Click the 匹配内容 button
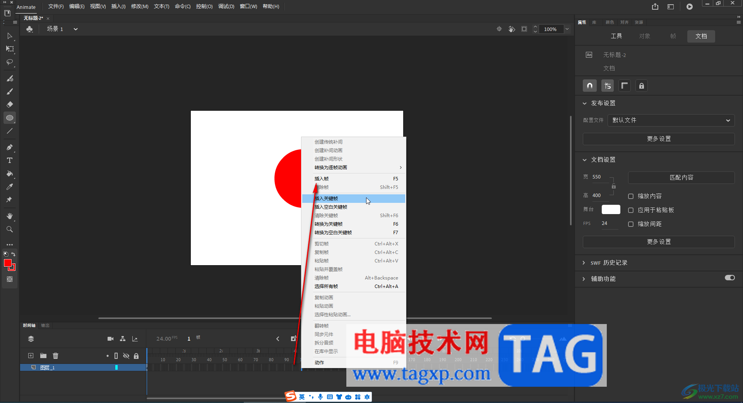 [x=681, y=178]
